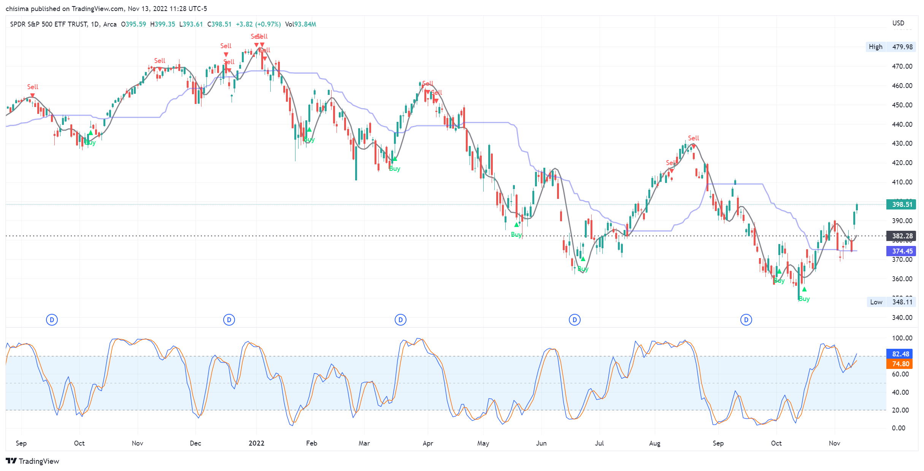Click the purple 374.45 indicator value label
924x471 pixels.
(x=900, y=251)
